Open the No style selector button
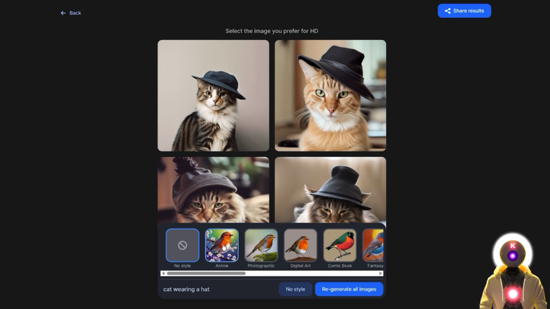Screen dimensions: 550x309 point(295,289)
